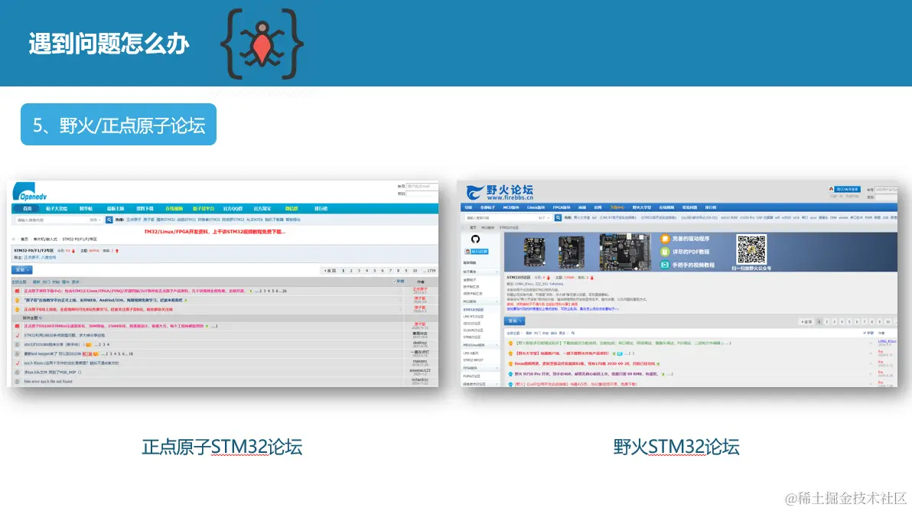Screen dimensions: 912x511
Task: Collapse MCU版块 section in 野火 sidebar
Action: coord(497,301)
